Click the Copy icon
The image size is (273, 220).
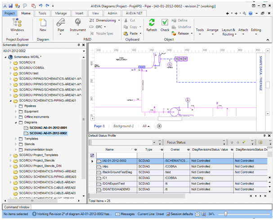point(125,27)
